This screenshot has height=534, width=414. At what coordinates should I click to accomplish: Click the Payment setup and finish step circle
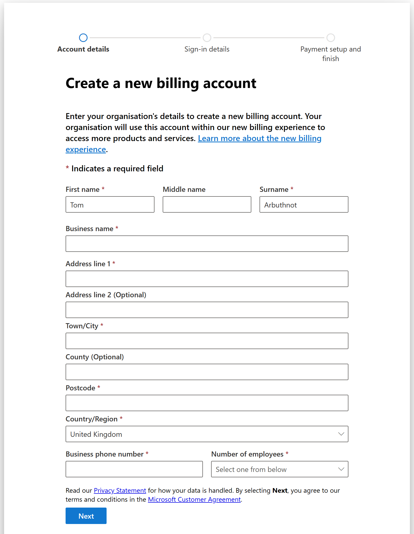click(x=330, y=38)
